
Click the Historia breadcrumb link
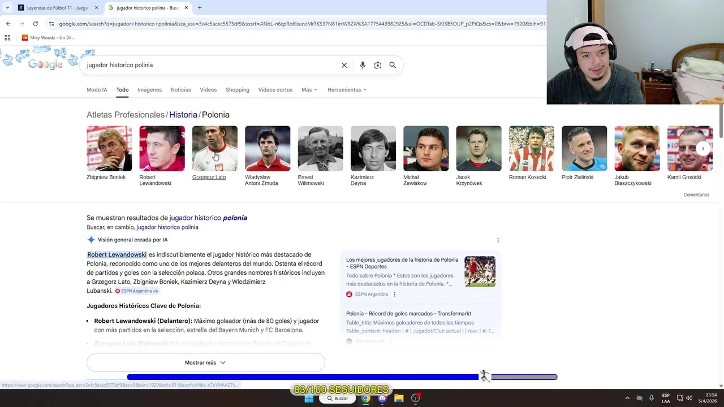pyautogui.click(x=183, y=115)
